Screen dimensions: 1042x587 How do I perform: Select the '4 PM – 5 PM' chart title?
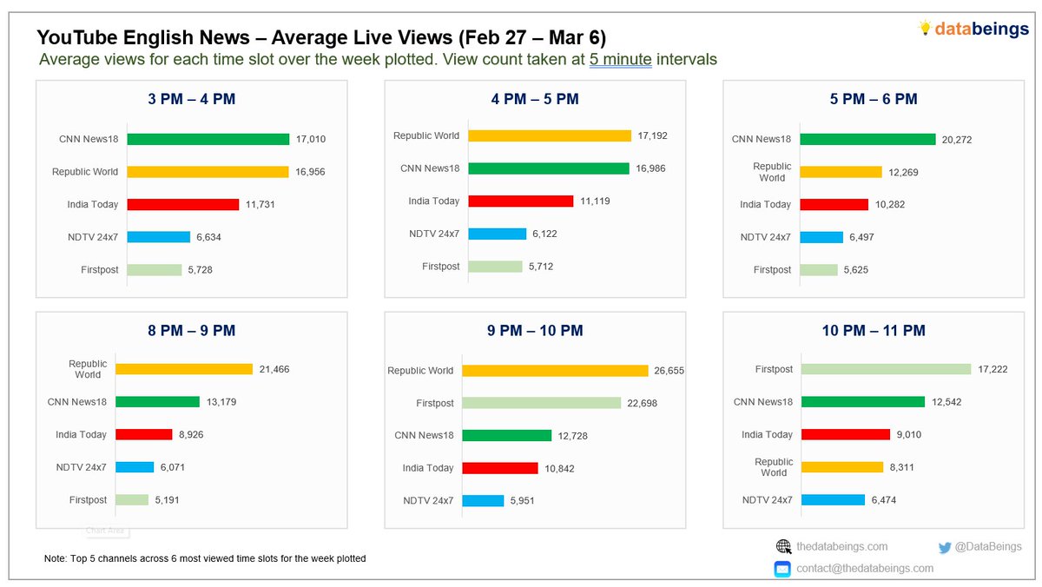click(534, 99)
